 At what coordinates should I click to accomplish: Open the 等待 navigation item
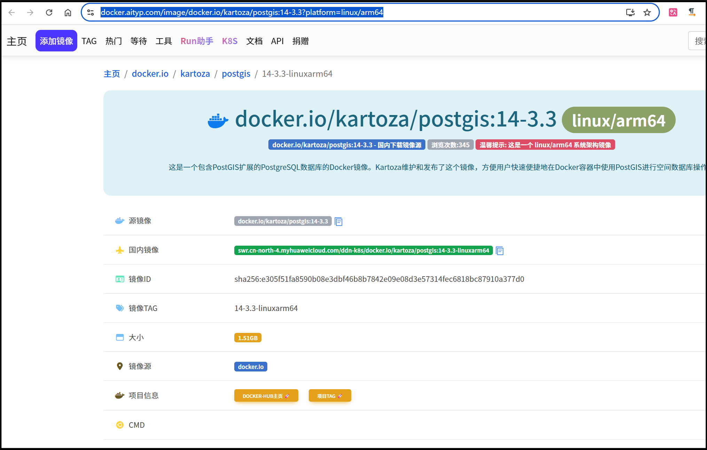(139, 41)
